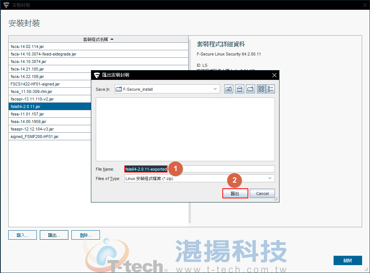Click the F-Secure logo in dialog title bar

pos(97,75)
